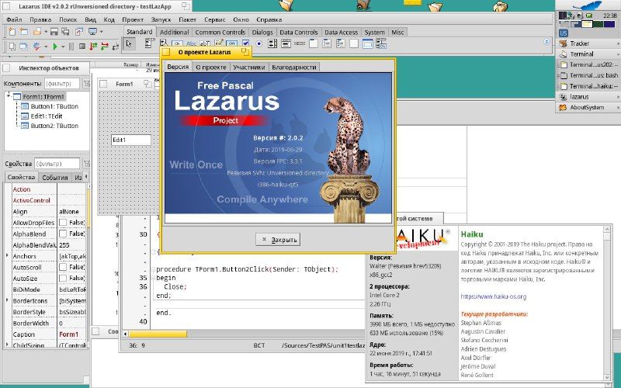Pick the TLabel 'Abc' component icon
Image resolution: width=621 pixels, height=388 pixels.
coord(191,43)
